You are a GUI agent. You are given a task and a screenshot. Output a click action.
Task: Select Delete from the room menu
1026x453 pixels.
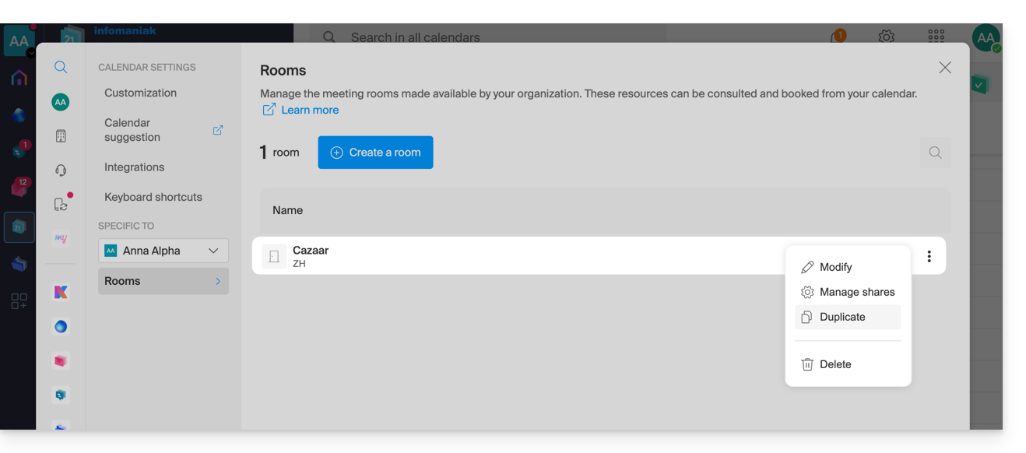coord(835,364)
